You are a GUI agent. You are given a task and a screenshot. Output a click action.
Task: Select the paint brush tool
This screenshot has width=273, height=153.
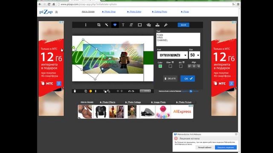click(166, 25)
